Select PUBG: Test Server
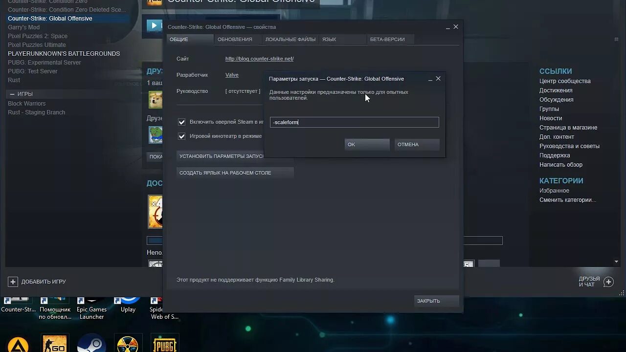This screenshot has width=626, height=352. [x=33, y=71]
